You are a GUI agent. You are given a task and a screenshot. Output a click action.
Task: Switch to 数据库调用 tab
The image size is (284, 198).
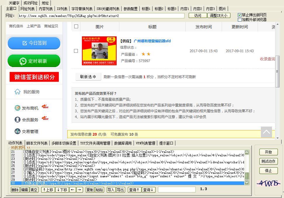tap(123, 143)
